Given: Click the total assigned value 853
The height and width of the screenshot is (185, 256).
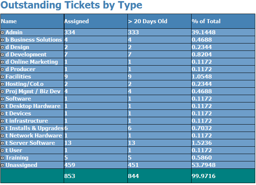Looking at the screenshot, I should point(70,176).
